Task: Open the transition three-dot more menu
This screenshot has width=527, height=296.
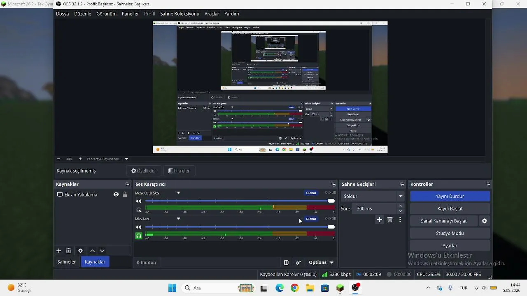Action: point(400,220)
